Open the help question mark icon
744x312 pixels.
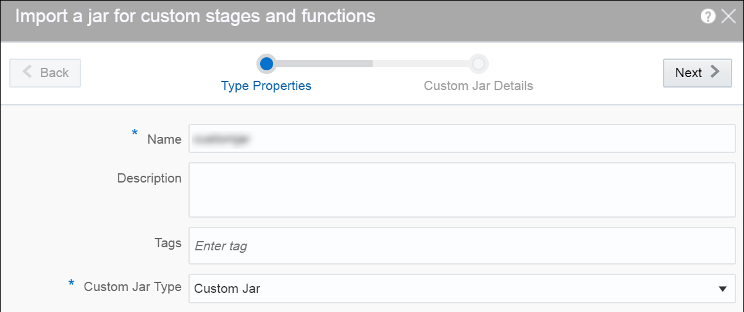pyautogui.click(x=708, y=17)
